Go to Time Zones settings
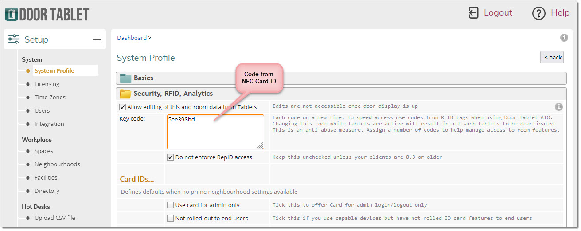Screen dimensions: 581x231 [50, 97]
